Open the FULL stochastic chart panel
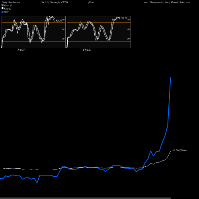The width and height of the screenshot is (199, 199). (99, 32)
